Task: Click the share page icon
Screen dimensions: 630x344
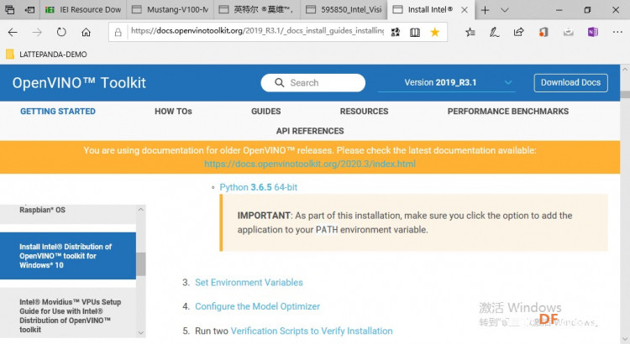Action: [519, 32]
